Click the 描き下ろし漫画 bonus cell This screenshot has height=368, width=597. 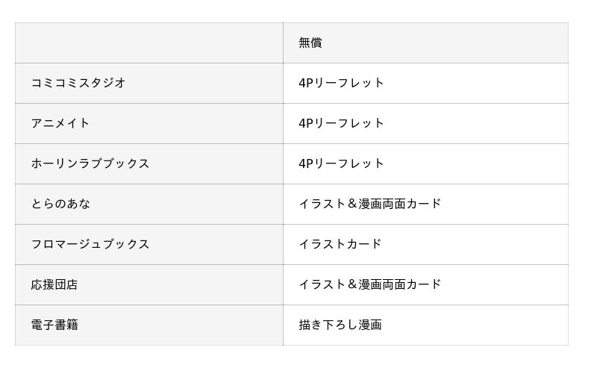pyautogui.click(x=340, y=325)
